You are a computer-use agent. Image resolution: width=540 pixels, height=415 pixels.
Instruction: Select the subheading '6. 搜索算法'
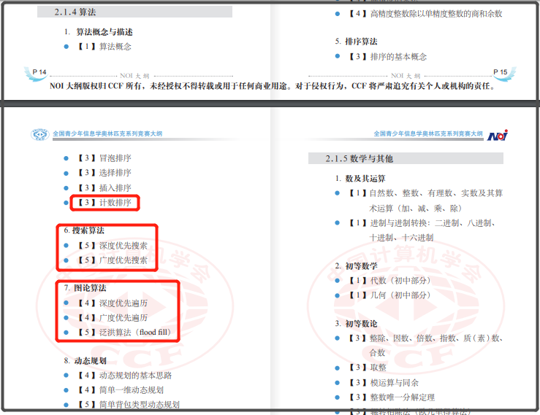click(x=84, y=230)
